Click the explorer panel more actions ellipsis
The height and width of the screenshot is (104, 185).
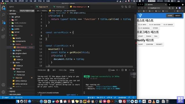pos(32,7)
